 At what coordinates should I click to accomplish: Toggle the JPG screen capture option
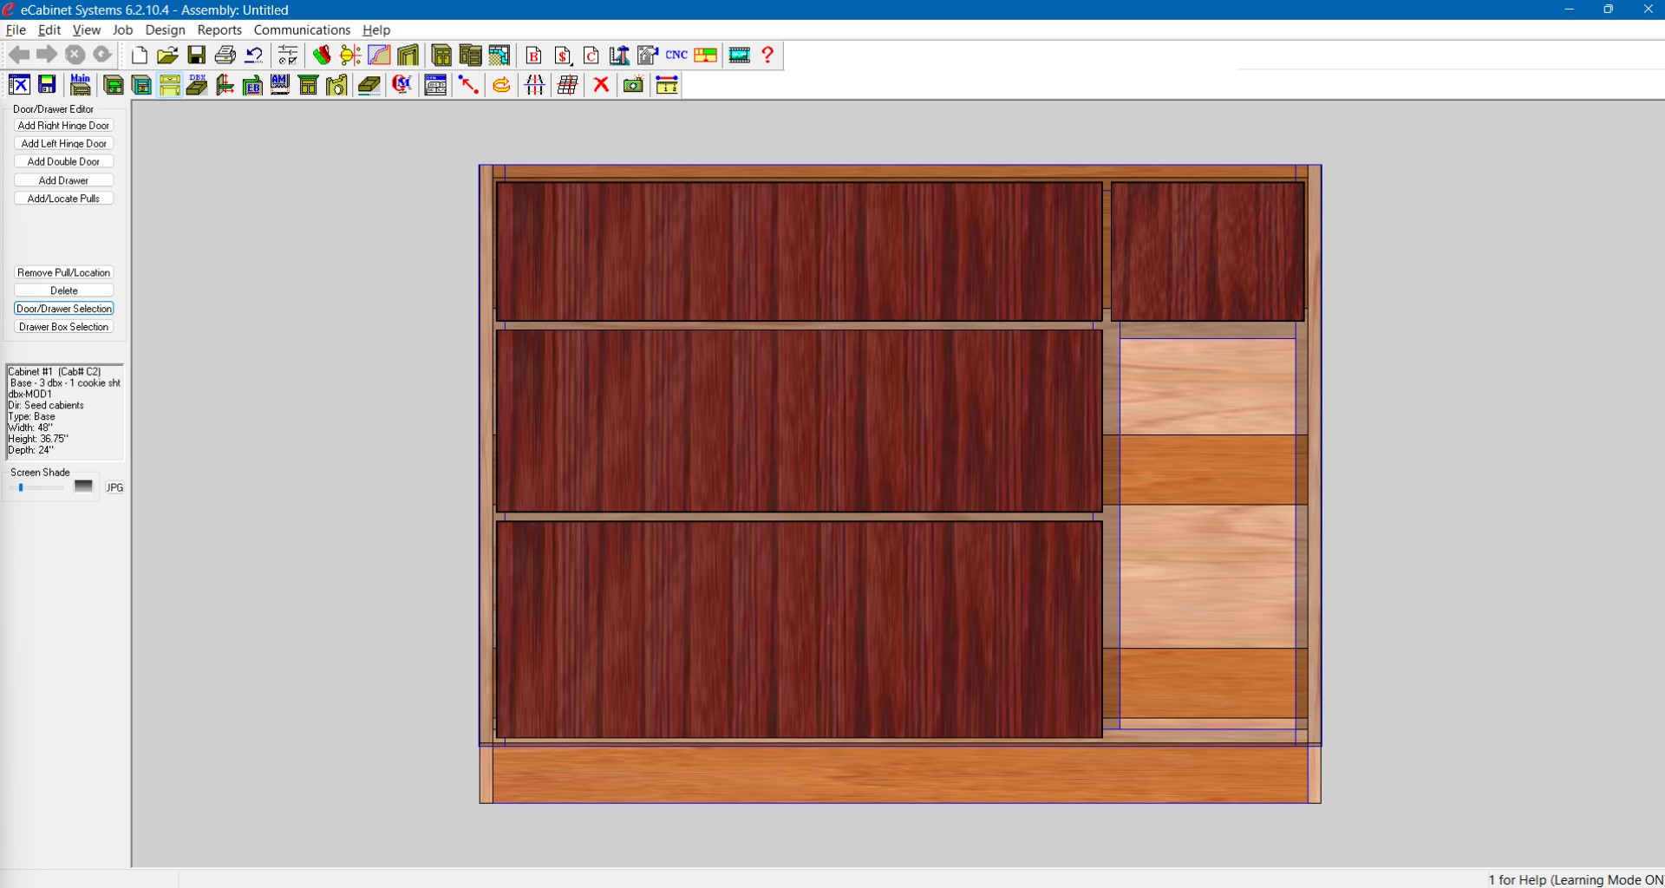tap(114, 488)
